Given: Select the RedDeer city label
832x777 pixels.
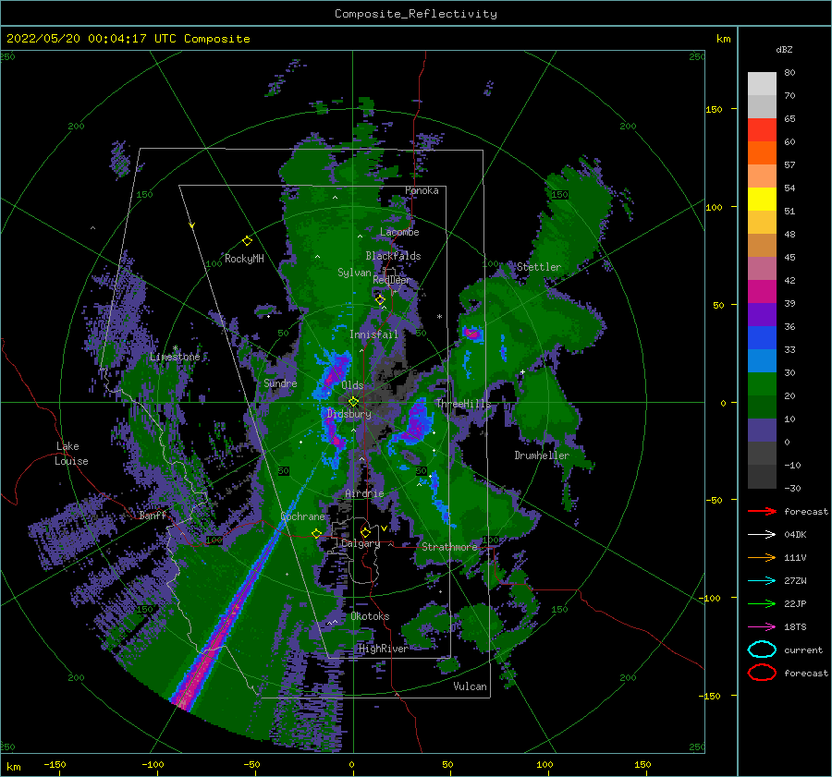Looking at the screenshot, I should pos(392,280).
